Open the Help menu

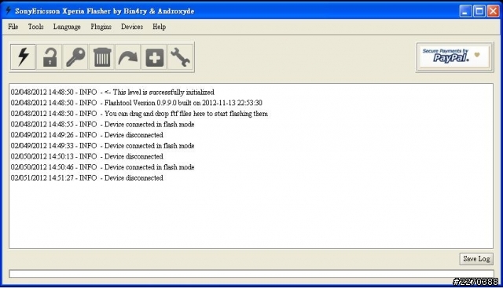[x=159, y=27]
